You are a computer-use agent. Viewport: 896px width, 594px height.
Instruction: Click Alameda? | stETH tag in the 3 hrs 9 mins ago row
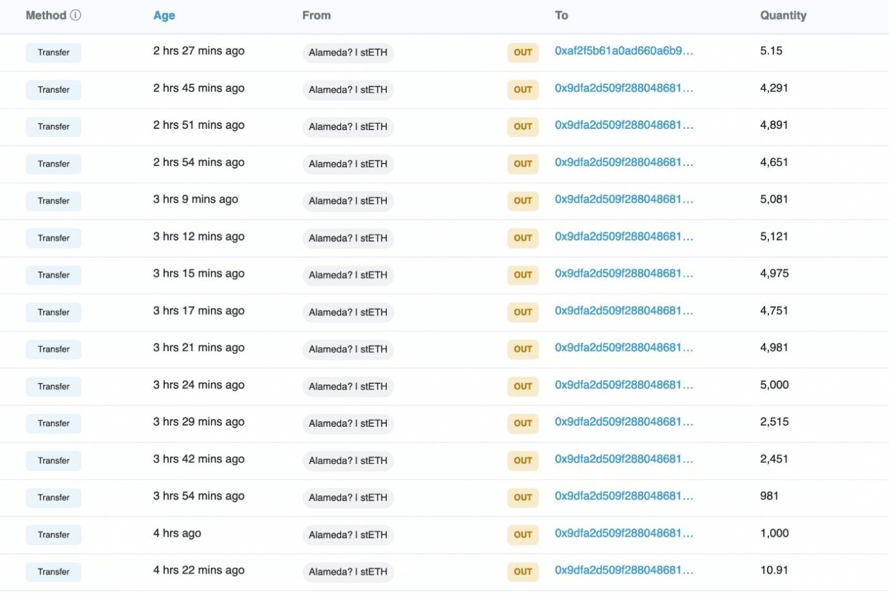tap(348, 201)
